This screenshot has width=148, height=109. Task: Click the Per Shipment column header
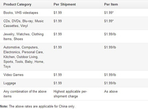click(64, 4)
